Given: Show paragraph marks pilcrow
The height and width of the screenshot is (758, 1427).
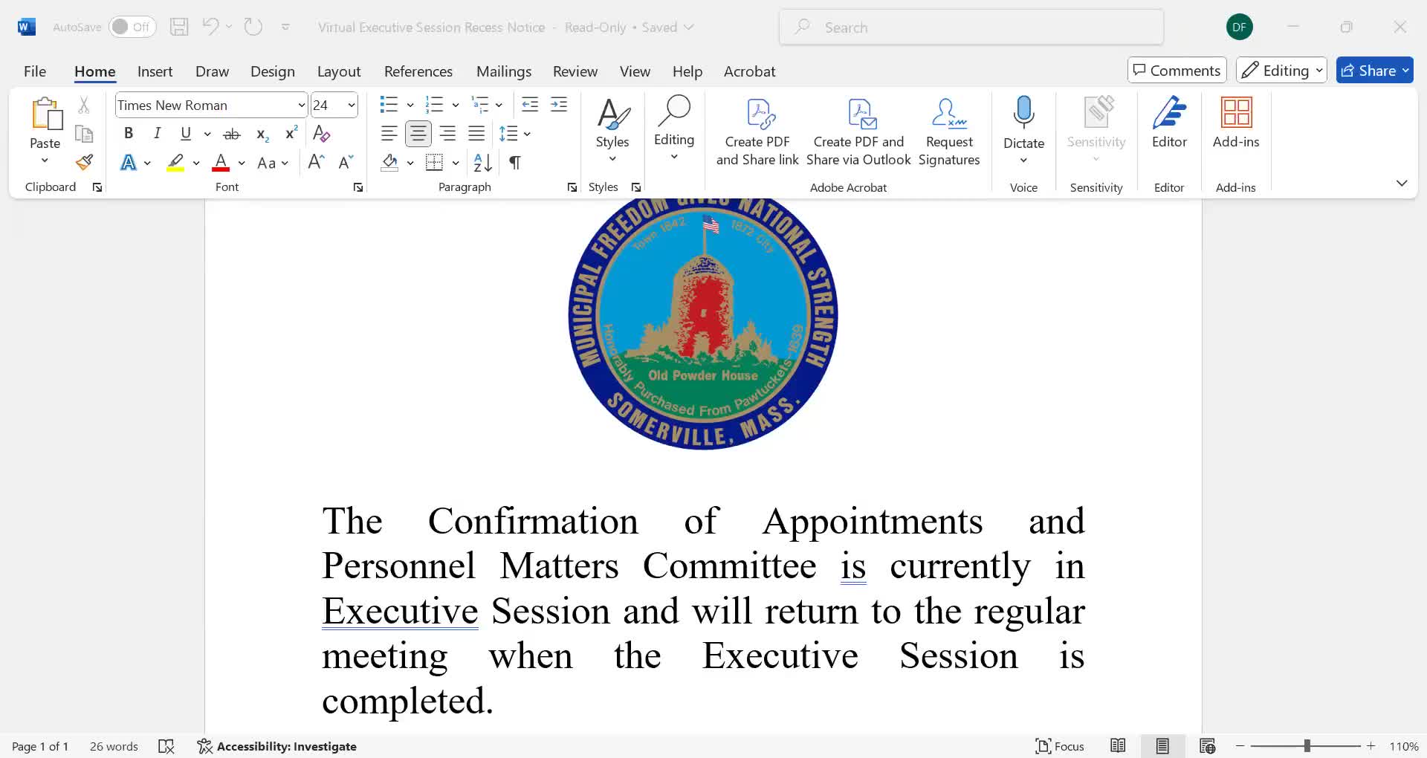Looking at the screenshot, I should [514, 162].
